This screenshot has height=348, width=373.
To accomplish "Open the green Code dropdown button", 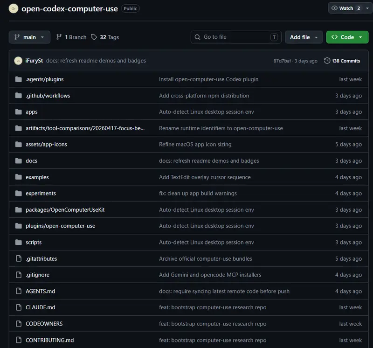I will click(x=347, y=37).
